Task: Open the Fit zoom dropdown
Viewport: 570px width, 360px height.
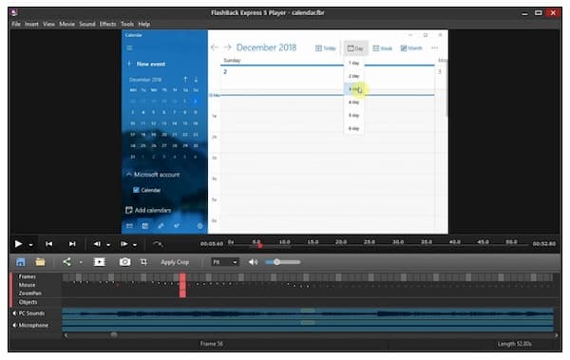Action: click(225, 262)
